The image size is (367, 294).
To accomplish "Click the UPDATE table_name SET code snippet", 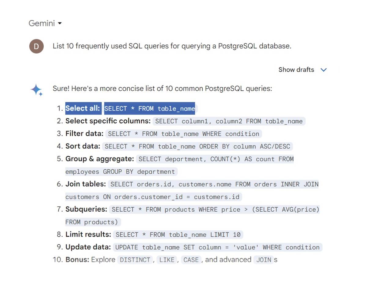I will [x=217, y=247].
